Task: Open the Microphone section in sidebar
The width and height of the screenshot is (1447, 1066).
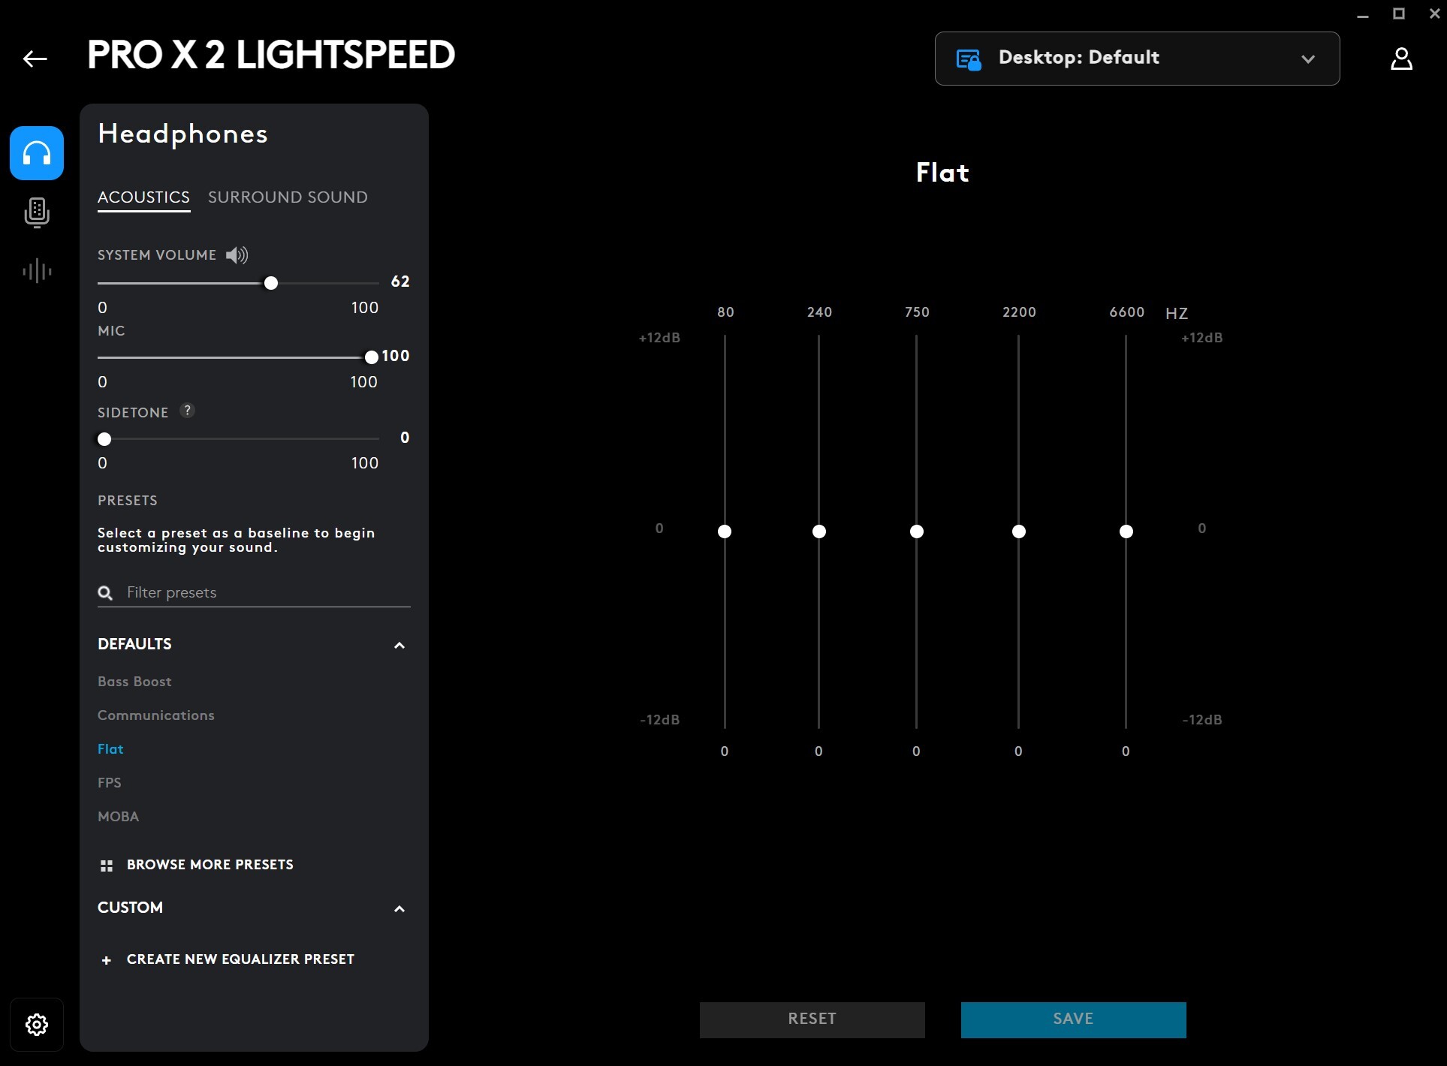Action: (37, 212)
